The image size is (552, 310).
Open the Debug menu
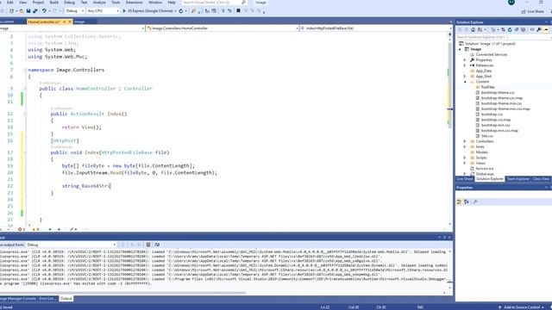pyautogui.click(x=69, y=3)
